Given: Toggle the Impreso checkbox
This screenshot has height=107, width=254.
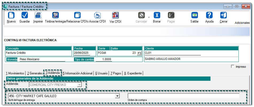Looking at the screenshot, I should (233, 66).
